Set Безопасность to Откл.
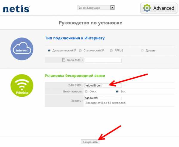Screen dimensions: 179x147 86,92
